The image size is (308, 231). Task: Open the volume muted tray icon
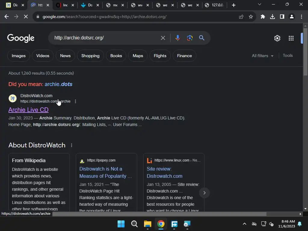(271, 224)
